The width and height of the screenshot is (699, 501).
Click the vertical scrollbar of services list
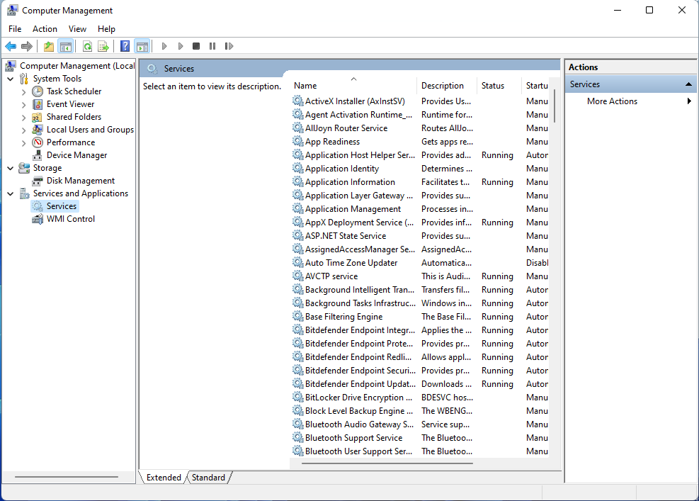555,106
